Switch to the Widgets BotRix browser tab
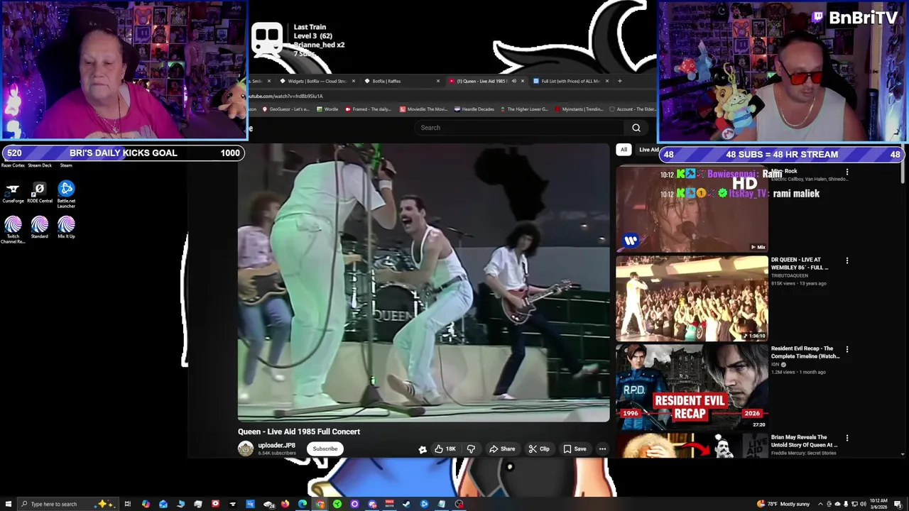The height and width of the screenshot is (511, 909). pos(317,81)
